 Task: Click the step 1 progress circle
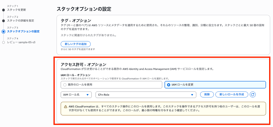pyautogui.click(x=3, y=10)
